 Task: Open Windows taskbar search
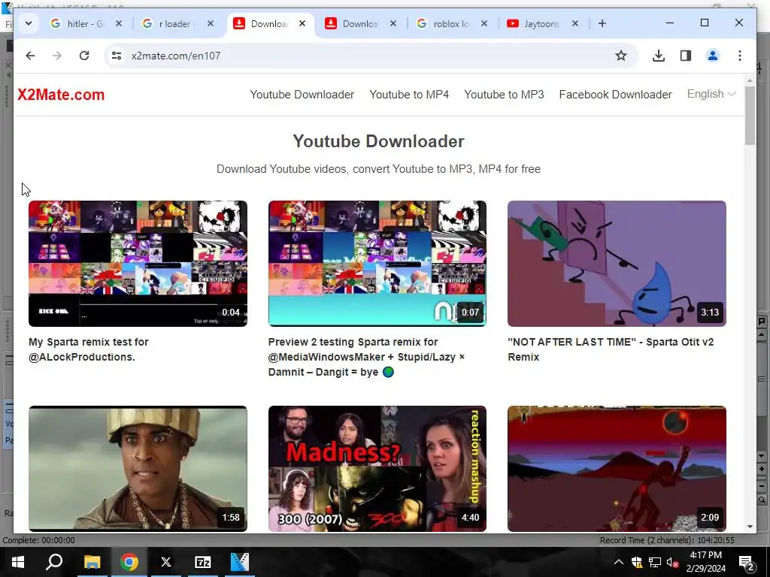click(x=54, y=562)
